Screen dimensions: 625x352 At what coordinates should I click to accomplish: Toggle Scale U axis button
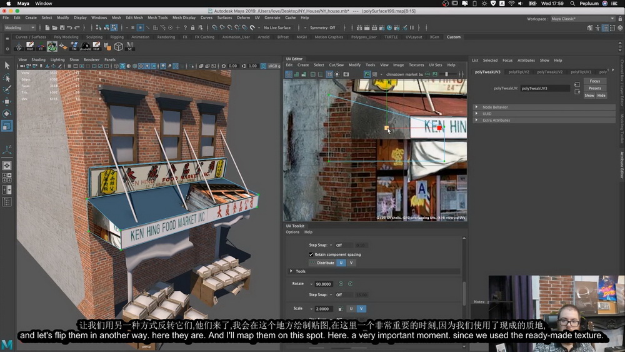351,309
